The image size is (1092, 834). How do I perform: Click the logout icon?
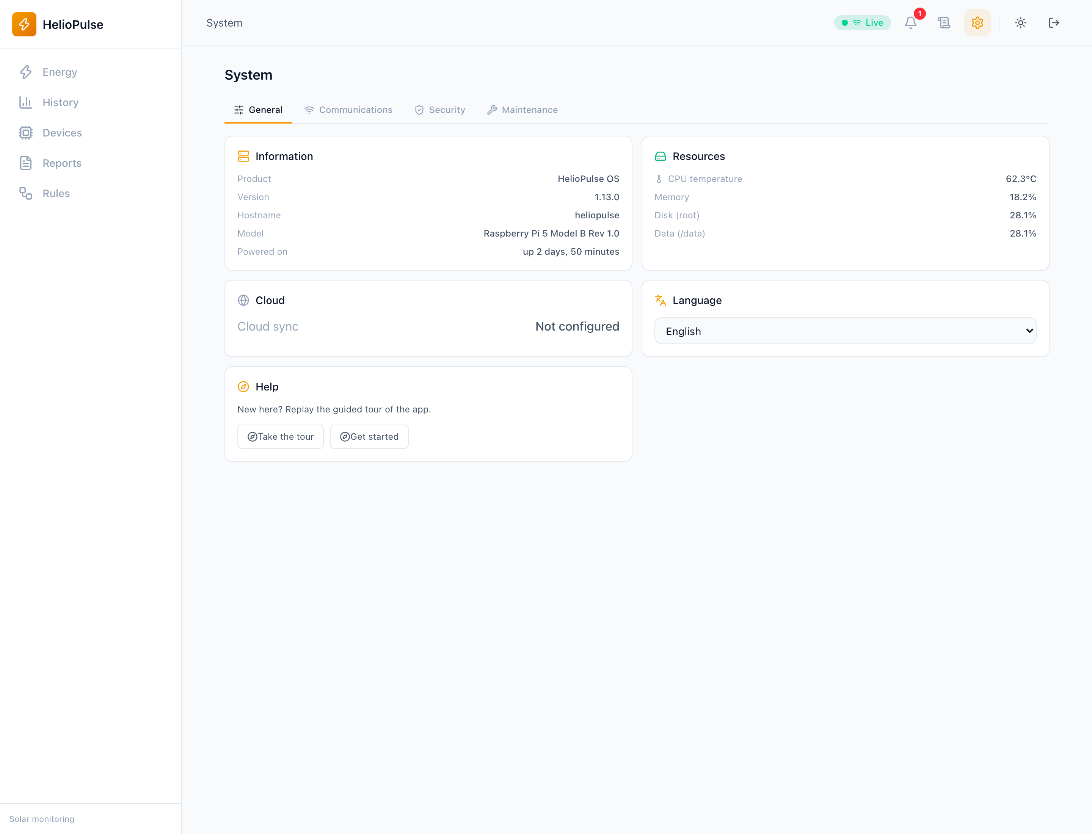click(1053, 23)
